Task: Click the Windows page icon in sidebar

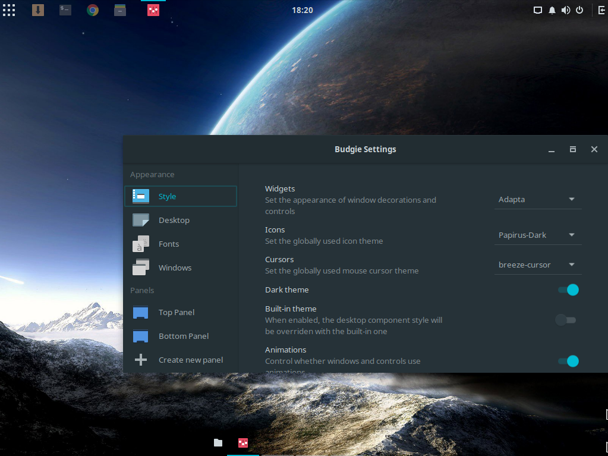Action: pos(141,268)
